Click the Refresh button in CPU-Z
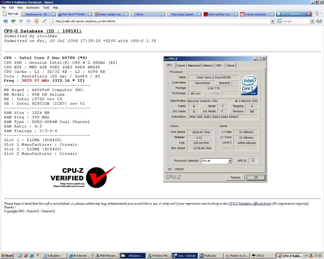This screenshot has height=259, width=324. click(x=235, y=178)
